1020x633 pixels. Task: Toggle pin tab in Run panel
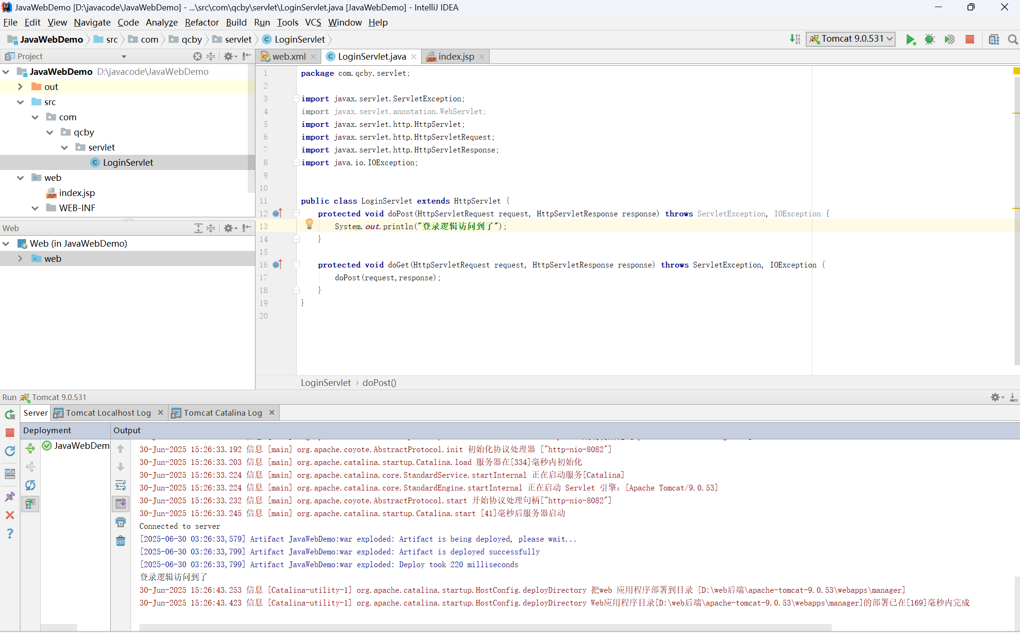tap(10, 497)
